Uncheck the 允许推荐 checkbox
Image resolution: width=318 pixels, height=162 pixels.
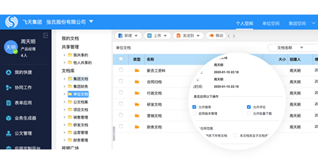[x=194, y=107]
